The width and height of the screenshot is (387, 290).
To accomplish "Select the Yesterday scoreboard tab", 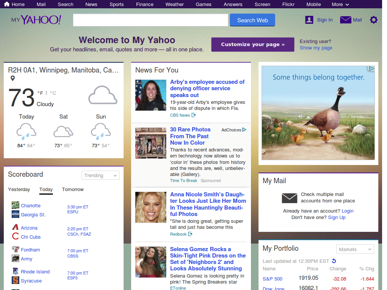I will 19,190.
